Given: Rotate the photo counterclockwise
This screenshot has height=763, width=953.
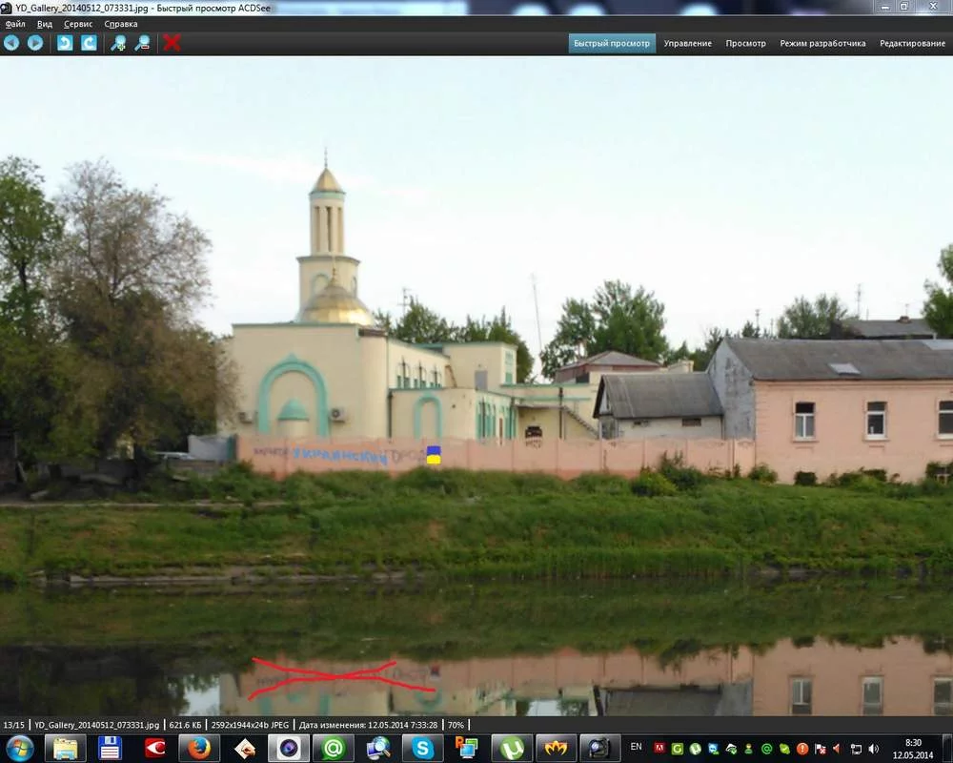Looking at the screenshot, I should tap(64, 43).
